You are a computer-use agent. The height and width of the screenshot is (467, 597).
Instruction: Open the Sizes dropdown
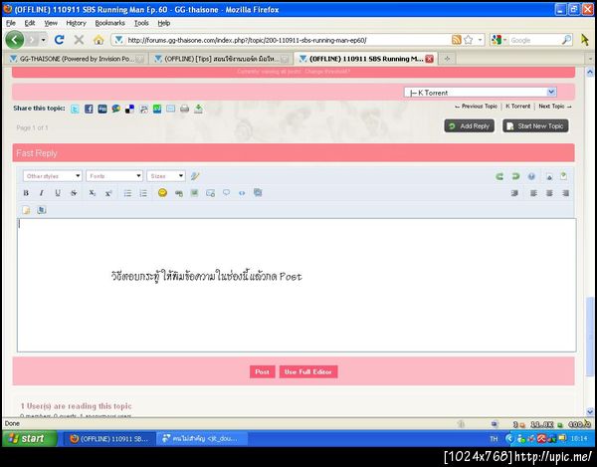click(166, 176)
